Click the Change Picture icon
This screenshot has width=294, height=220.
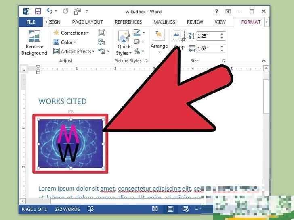pos(102,42)
